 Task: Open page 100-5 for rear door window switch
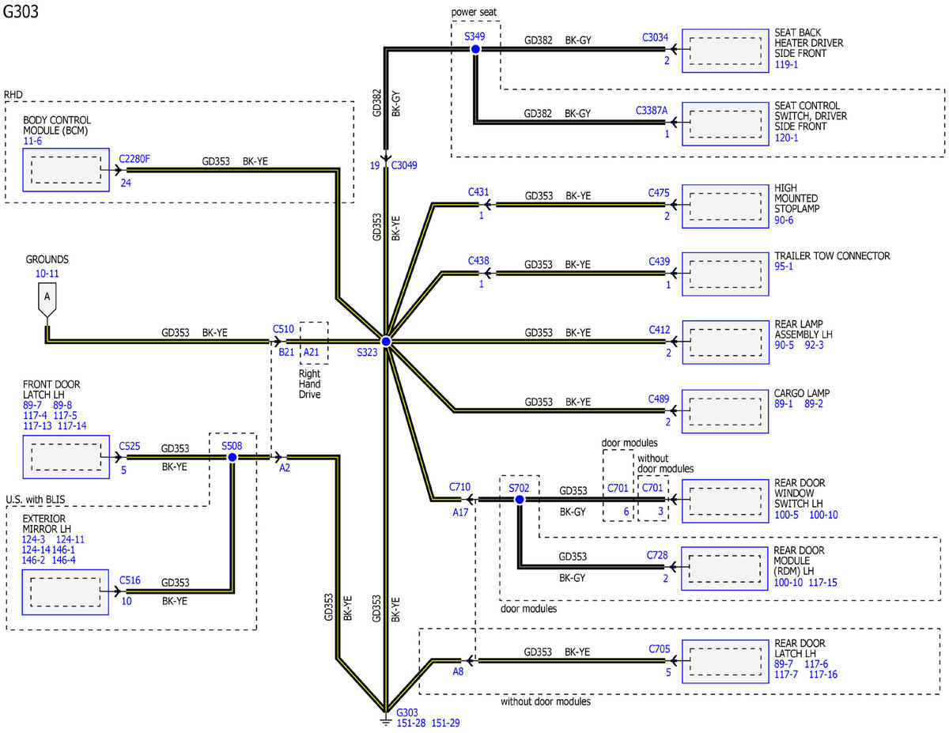pos(787,515)
